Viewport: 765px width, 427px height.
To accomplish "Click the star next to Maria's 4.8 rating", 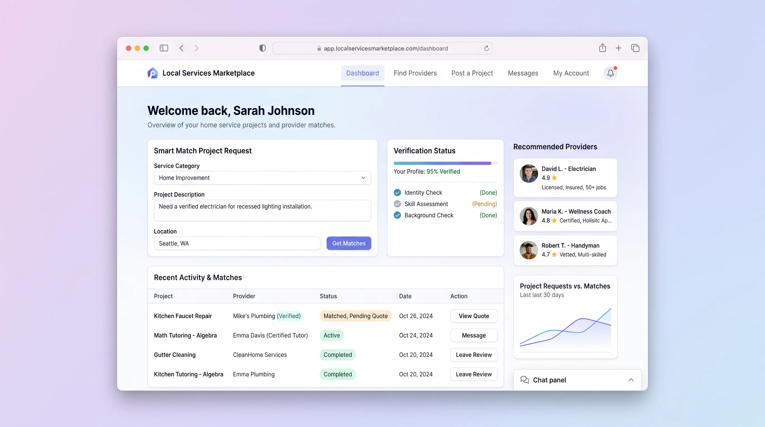I will pyautogui.click(x=554, y=220).
